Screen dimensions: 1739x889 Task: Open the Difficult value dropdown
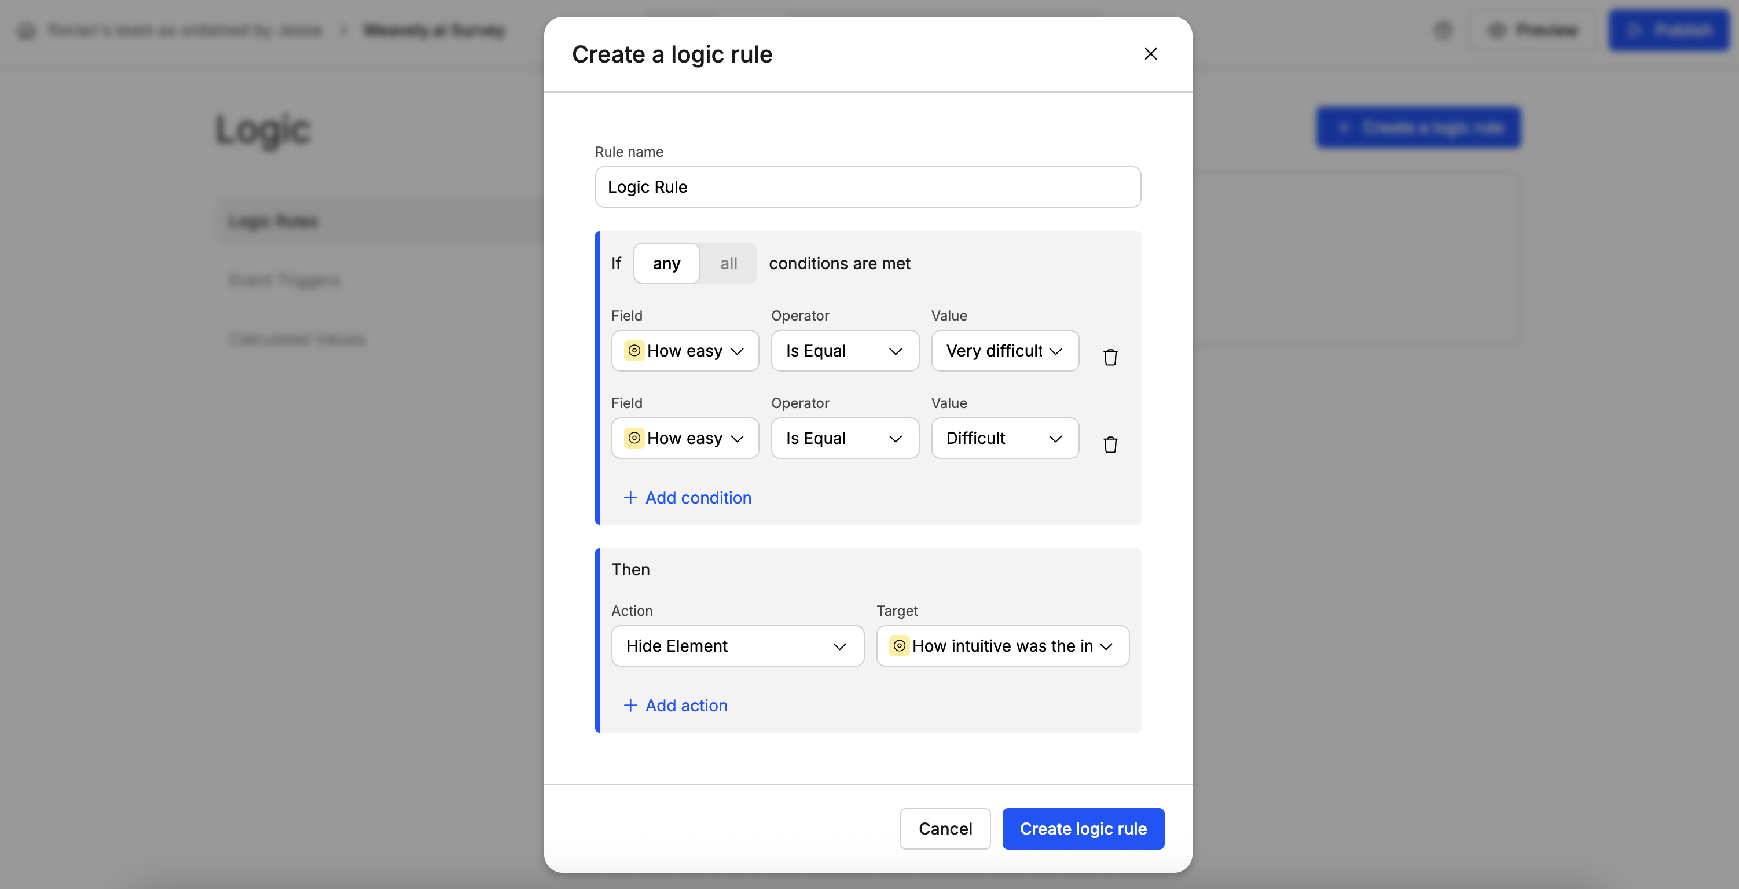pos(1004,438)
